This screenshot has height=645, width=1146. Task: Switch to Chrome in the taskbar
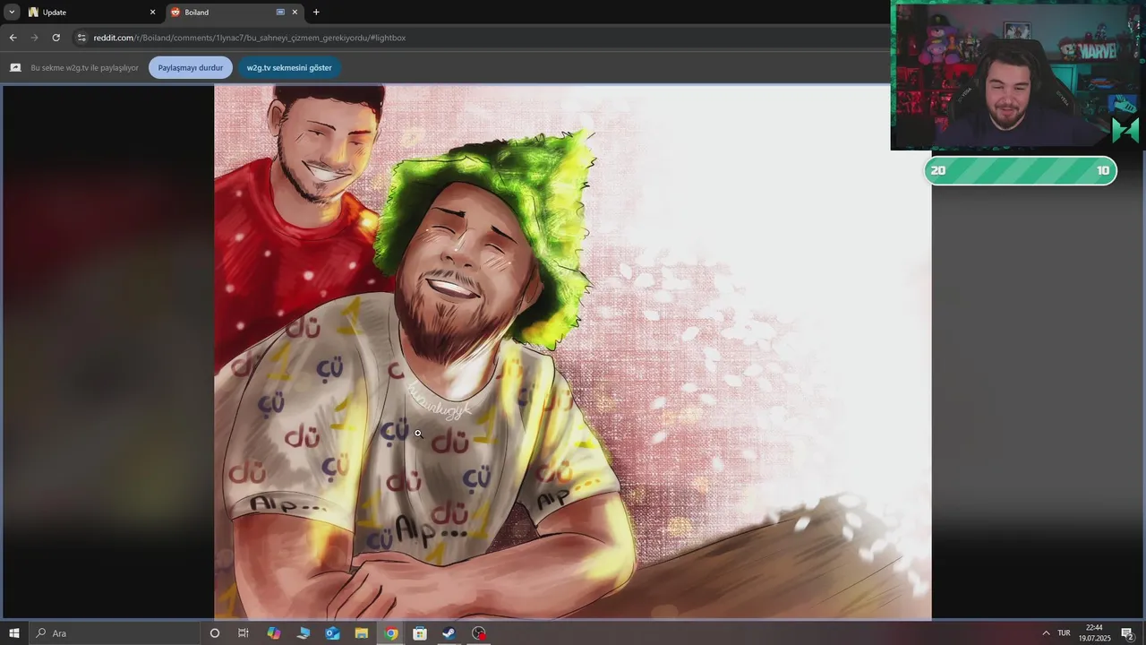tap(391, 633)
